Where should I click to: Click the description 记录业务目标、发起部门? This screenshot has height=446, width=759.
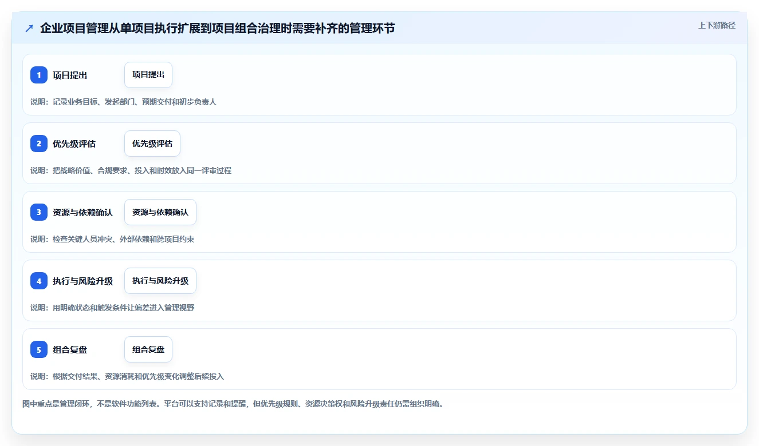124,102
